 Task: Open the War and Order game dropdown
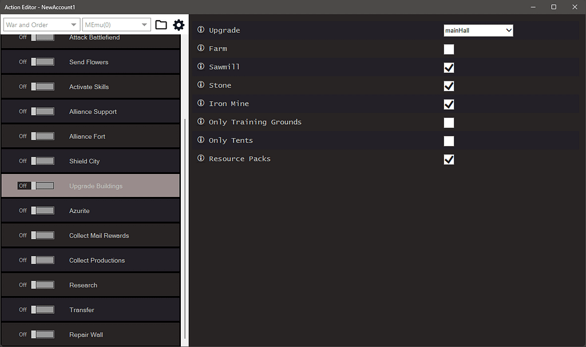[41, 25]
